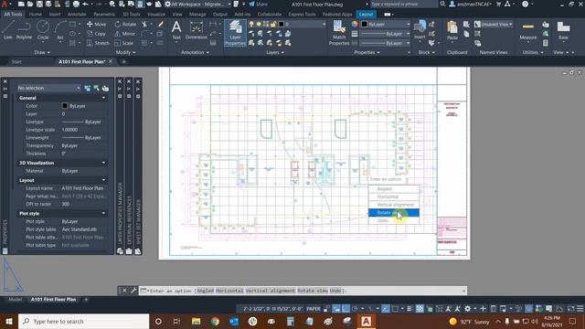Click the Windows search box
The height and width of the screenshot is (329, 585).
coord(83,321)
